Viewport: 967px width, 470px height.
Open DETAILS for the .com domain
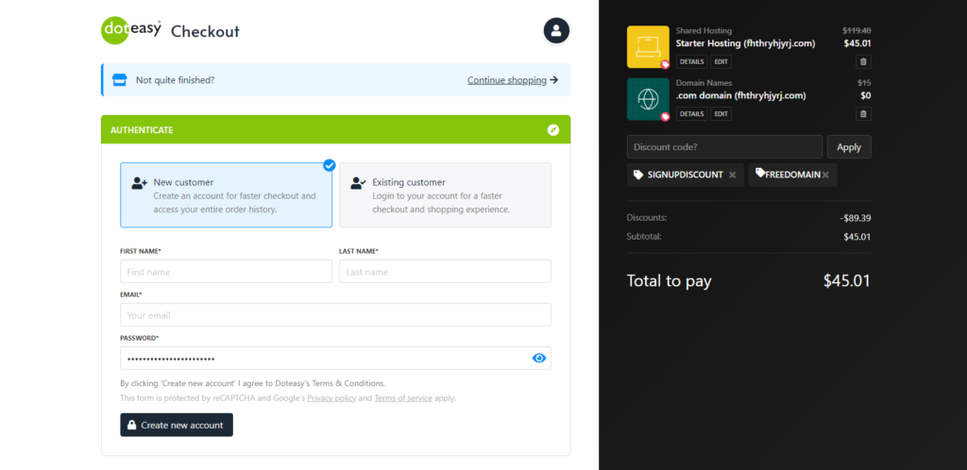pos(692,114)
